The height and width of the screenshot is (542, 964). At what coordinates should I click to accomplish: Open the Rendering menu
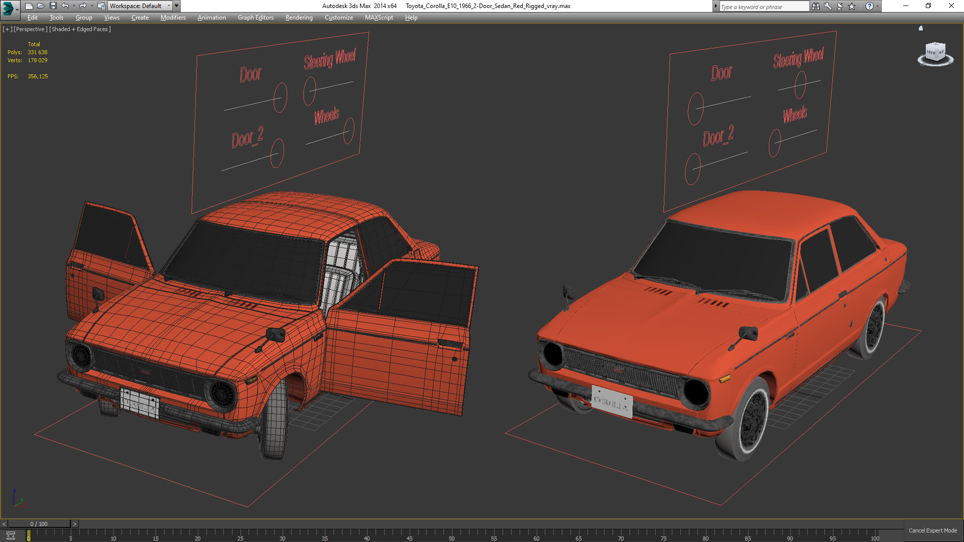point(299,18)
